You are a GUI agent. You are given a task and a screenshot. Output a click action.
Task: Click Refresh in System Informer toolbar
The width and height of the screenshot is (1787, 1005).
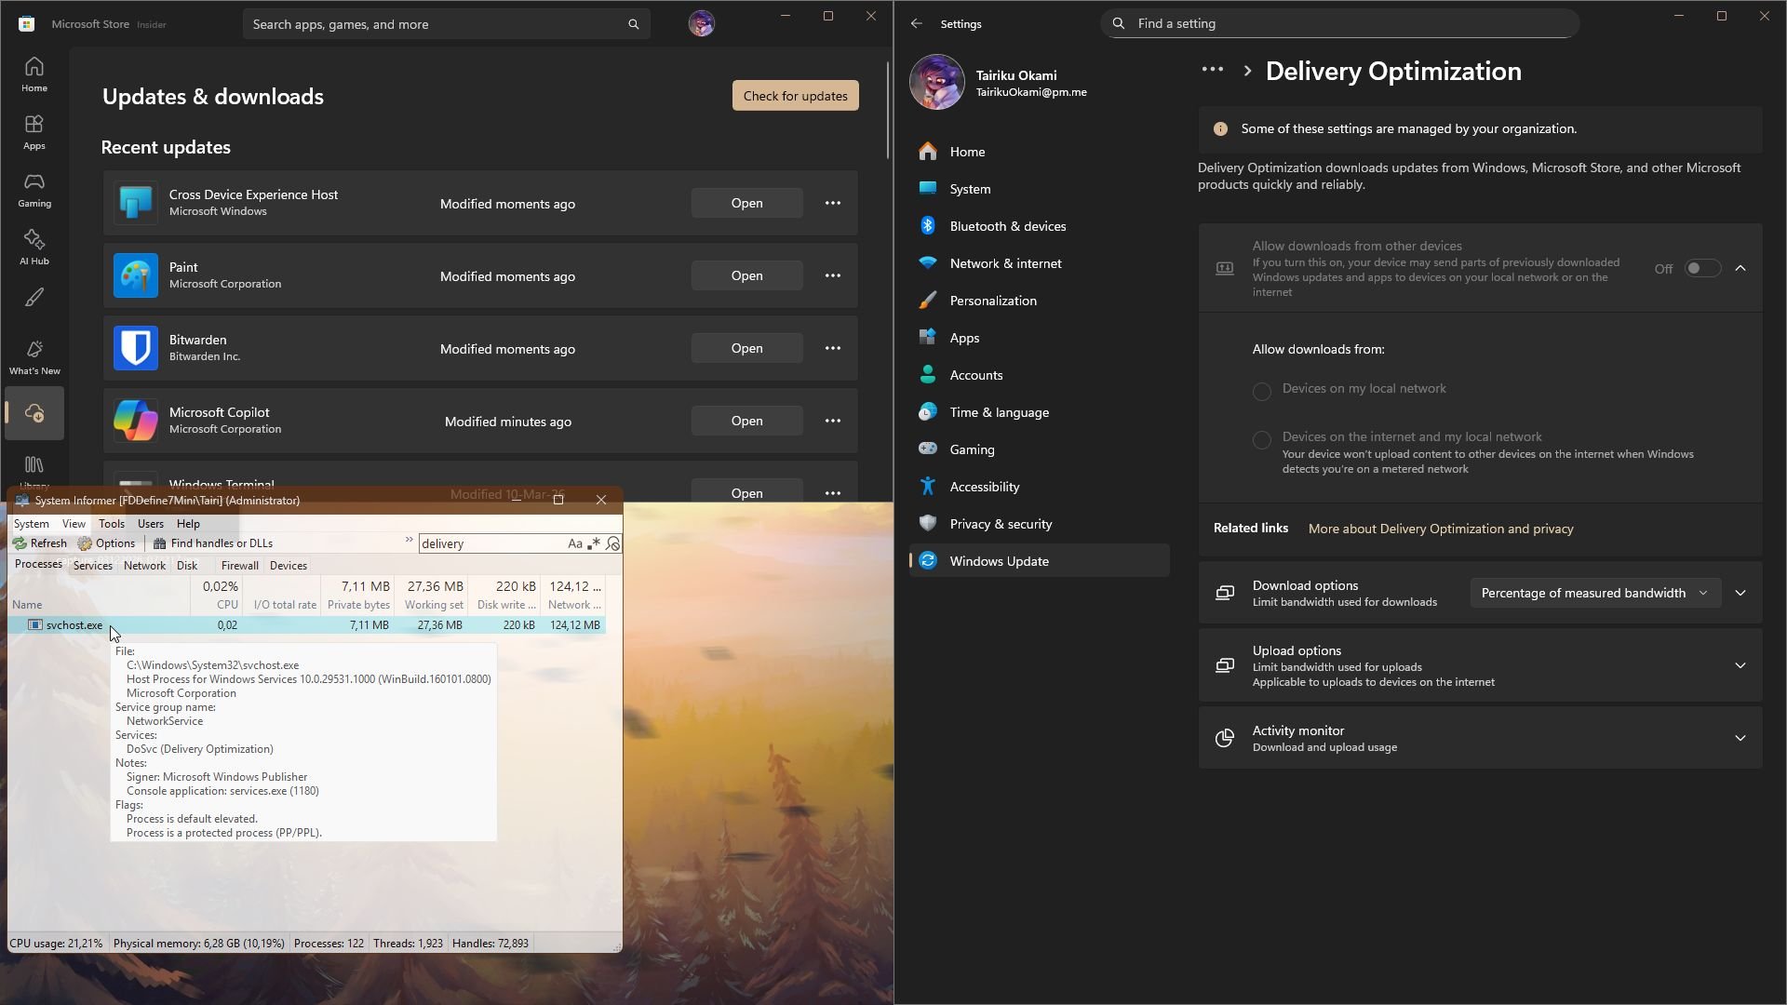point(40,543)
